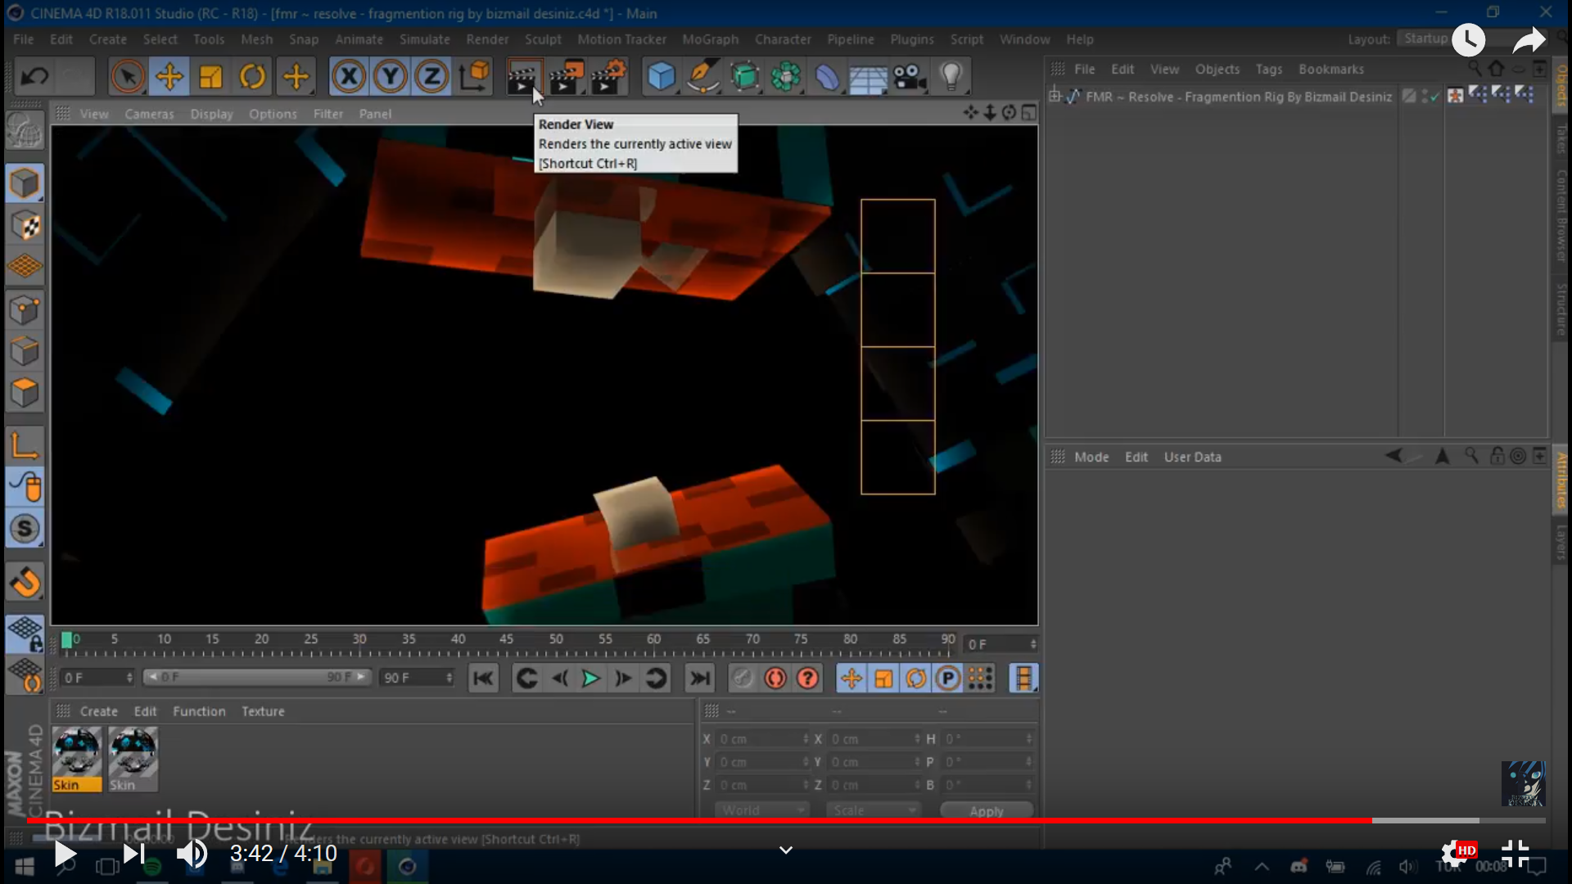Click the Share arrow icon
This screenshot has height=884, width=1572.
1529,39
